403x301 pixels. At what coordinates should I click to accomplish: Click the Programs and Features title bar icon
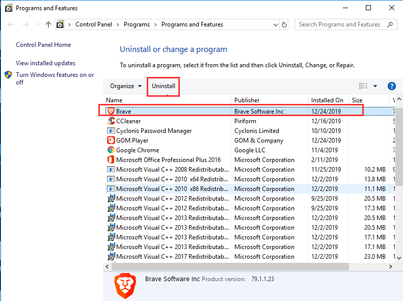click(x=9, y=8)
